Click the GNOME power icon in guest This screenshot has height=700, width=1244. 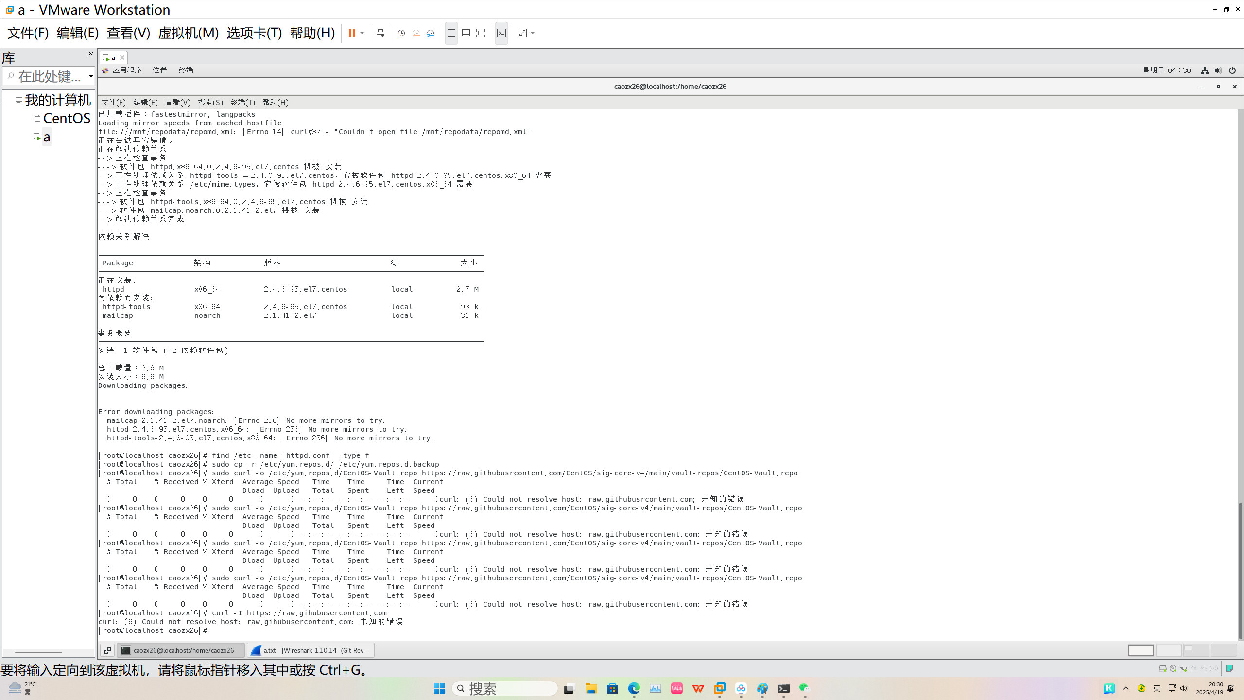pyautogui.click(x=1232, y=70)
